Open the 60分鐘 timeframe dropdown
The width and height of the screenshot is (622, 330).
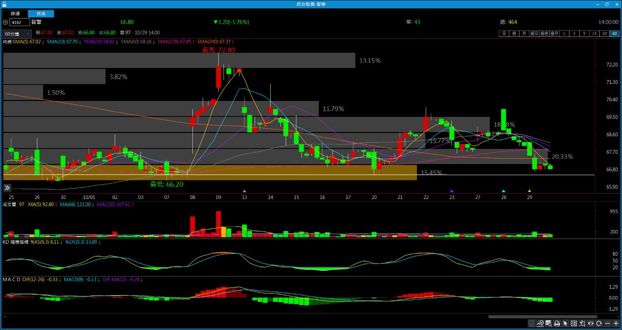[17, 34]
